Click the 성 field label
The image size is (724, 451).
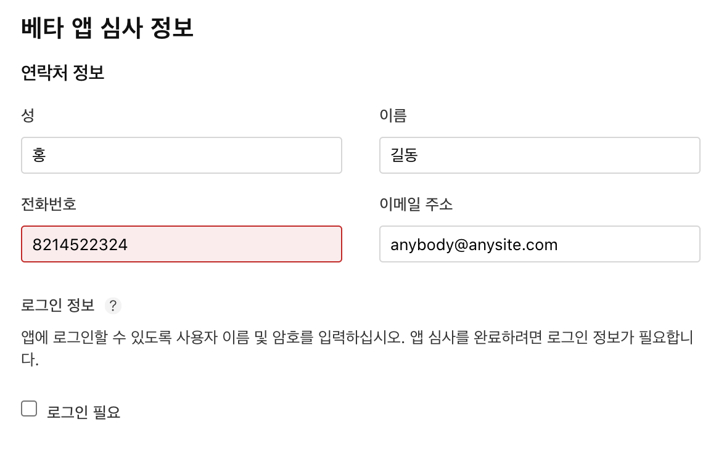[28, 115]
